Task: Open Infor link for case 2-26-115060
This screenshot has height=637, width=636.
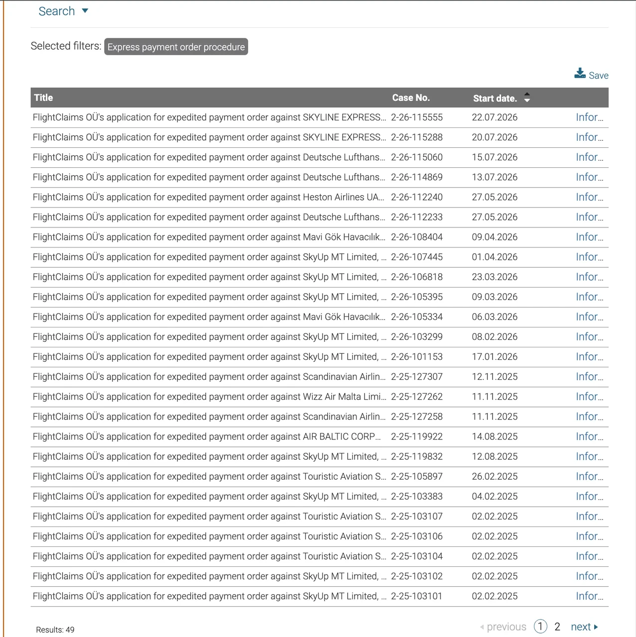Action: (x=589, y=157)
